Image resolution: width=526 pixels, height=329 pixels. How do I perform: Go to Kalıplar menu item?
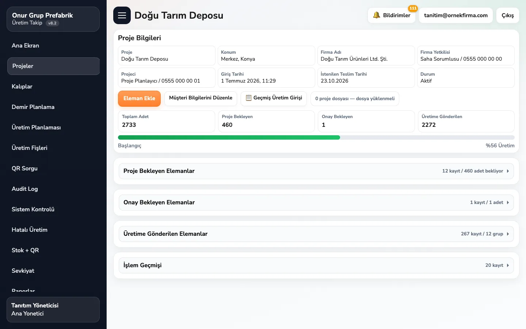tap(53, 87)
